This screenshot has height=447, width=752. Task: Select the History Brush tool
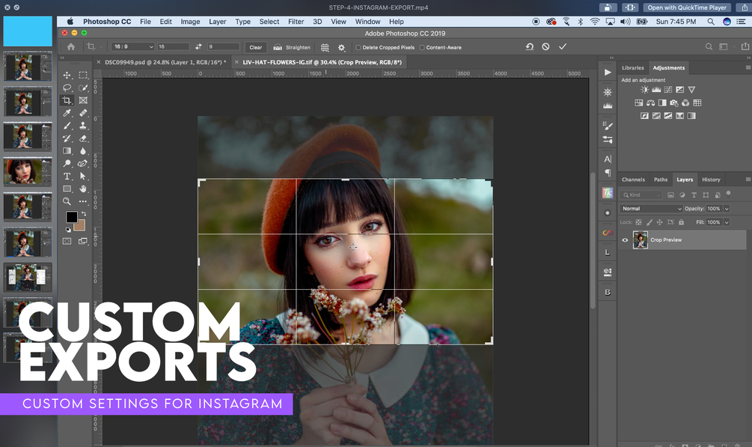pos(67,139)
